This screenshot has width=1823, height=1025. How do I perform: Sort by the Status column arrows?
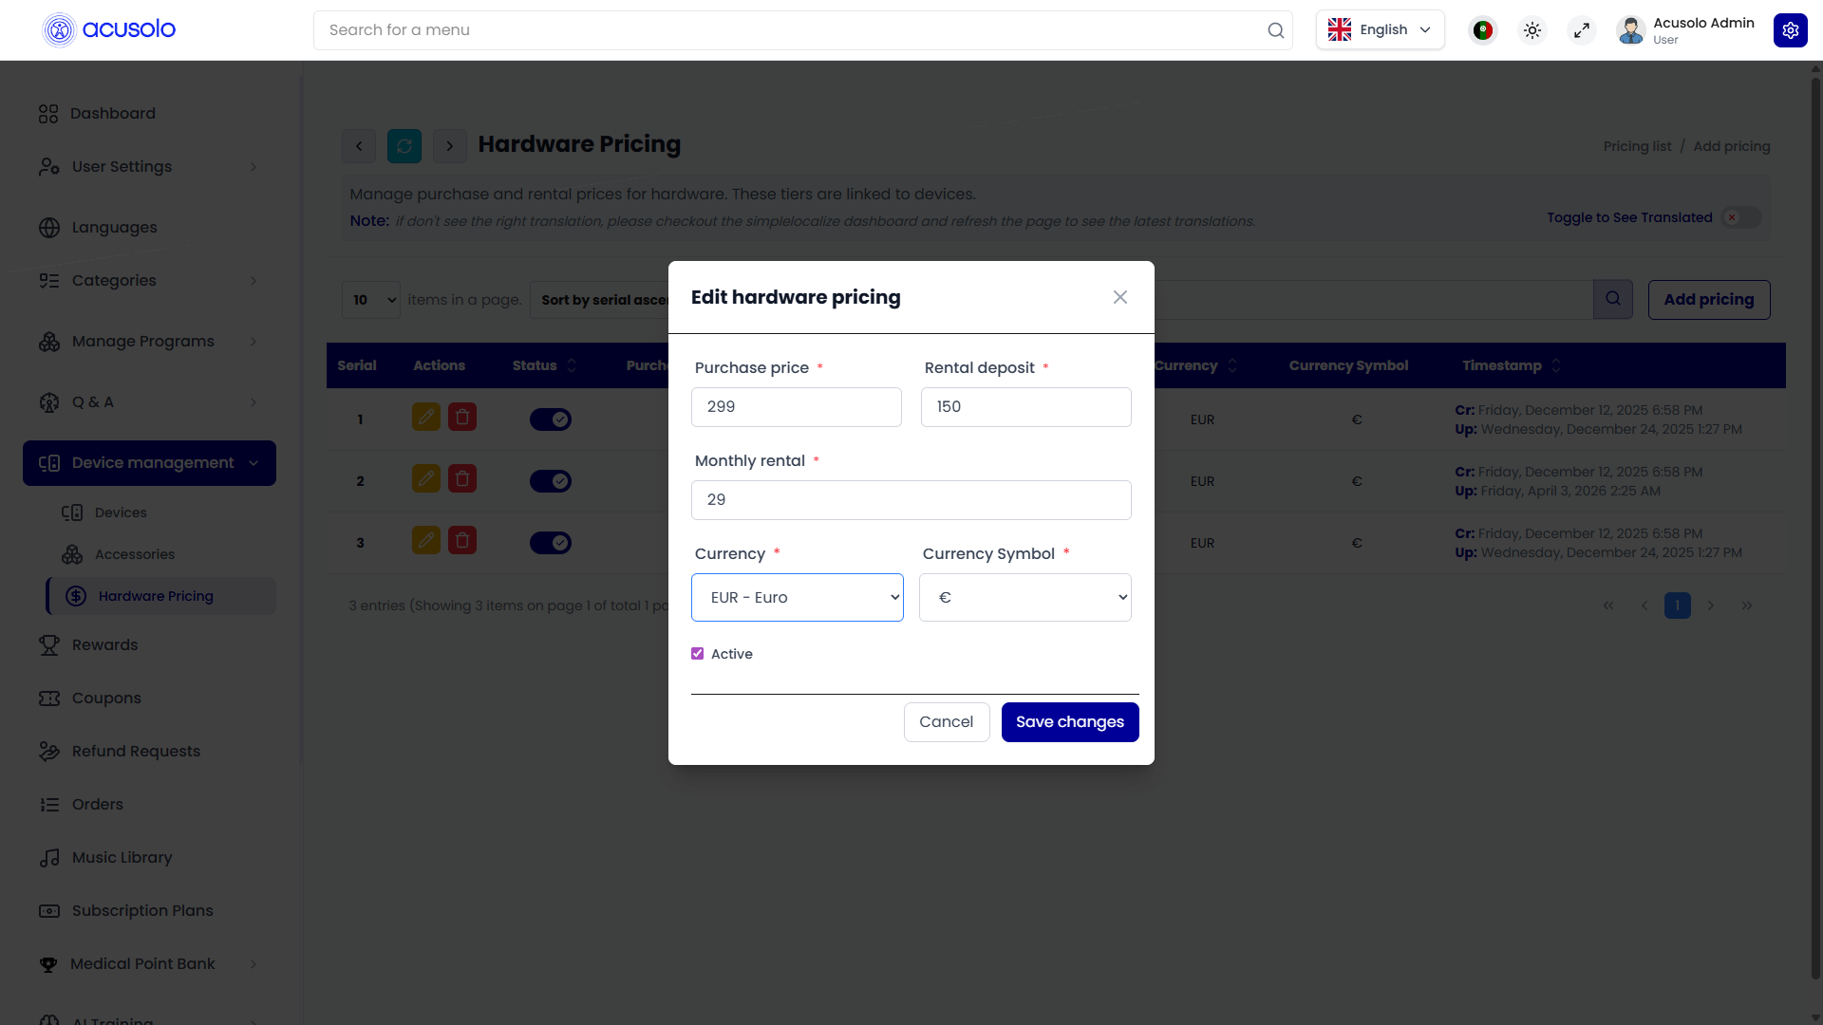[x=572, y=365]
